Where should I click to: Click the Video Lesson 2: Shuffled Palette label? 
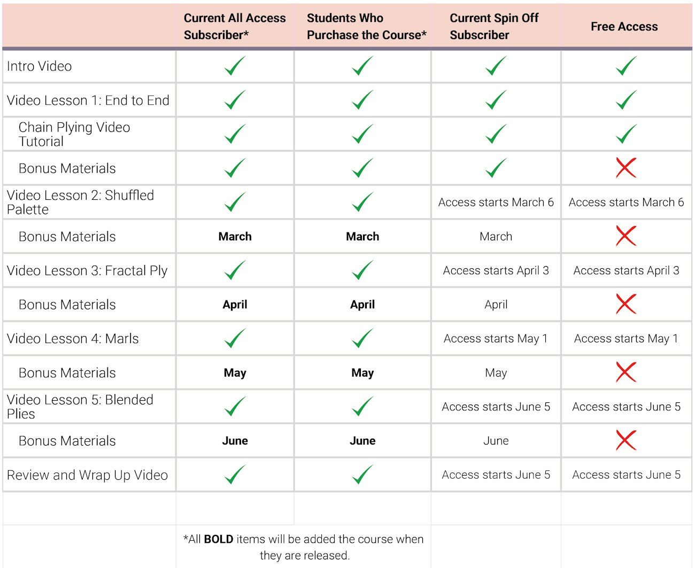click(x=80, y=202)
